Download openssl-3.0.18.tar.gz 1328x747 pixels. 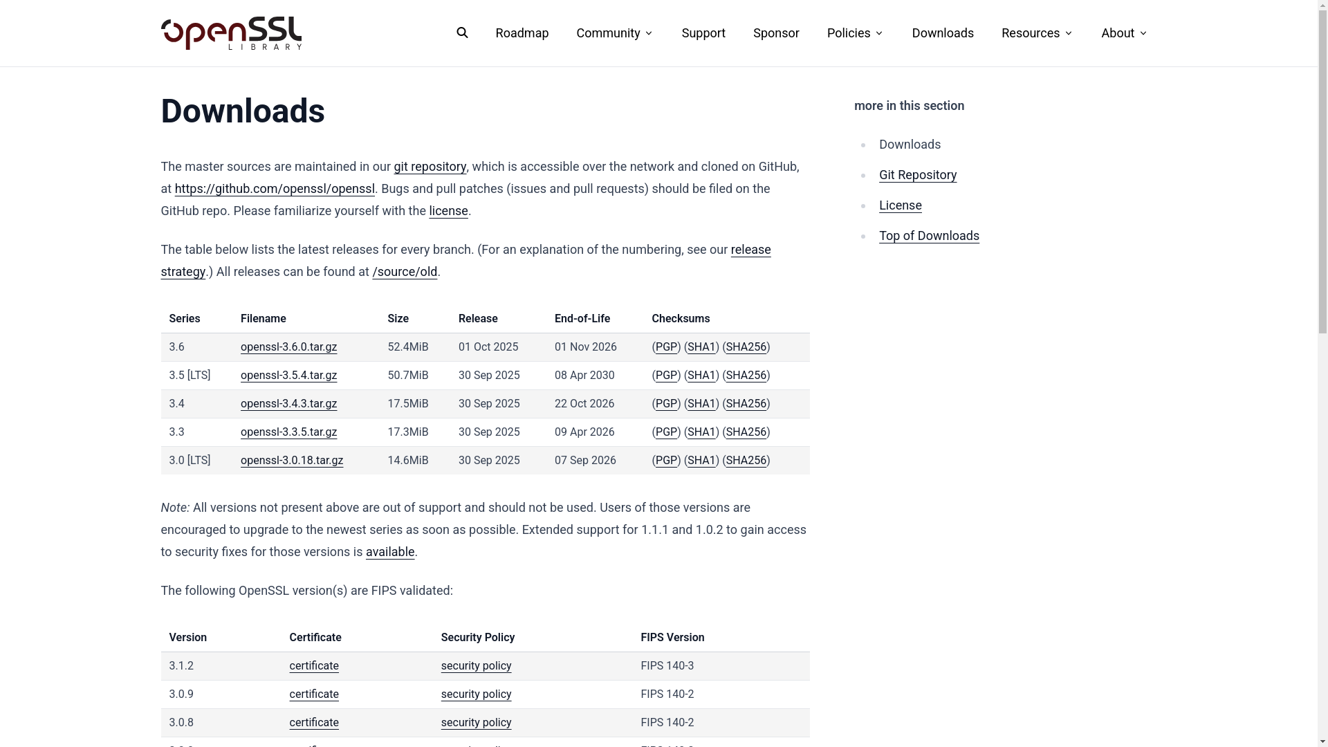pos(292,461)
